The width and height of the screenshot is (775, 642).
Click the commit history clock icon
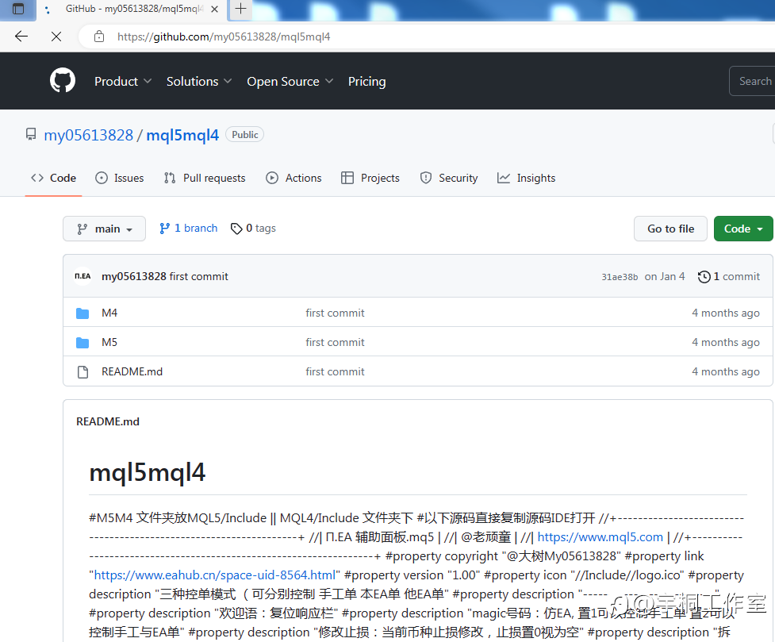tap(704, 276)
